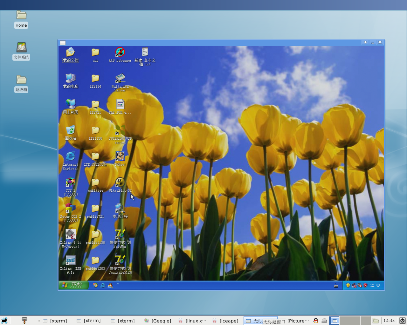The height and width of the screenshot is (325, 407).
Task: Click the network disconnected tray icon
Action: click(354, 285)
